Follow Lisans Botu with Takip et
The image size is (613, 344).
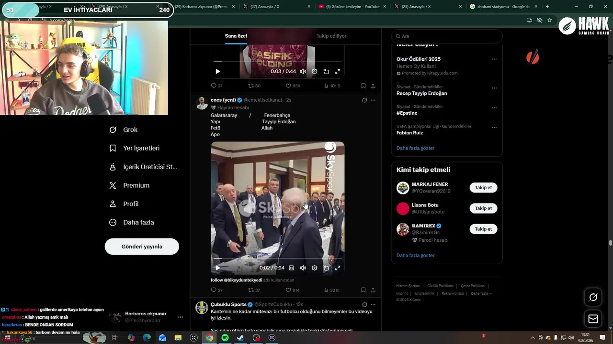pos(483,208)
